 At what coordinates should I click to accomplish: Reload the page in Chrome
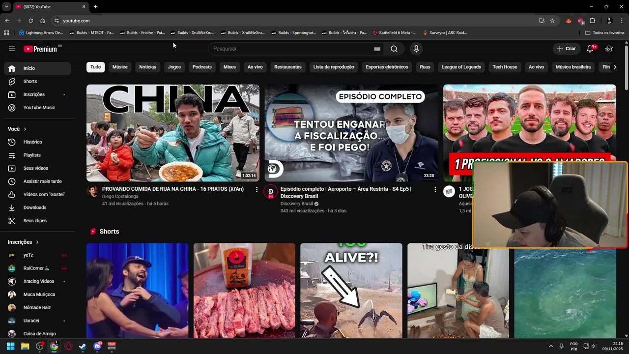[x=30, y=21]
